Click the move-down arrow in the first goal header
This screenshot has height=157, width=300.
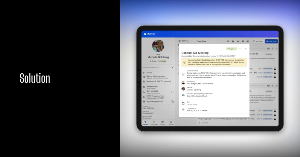click(276, 49)
